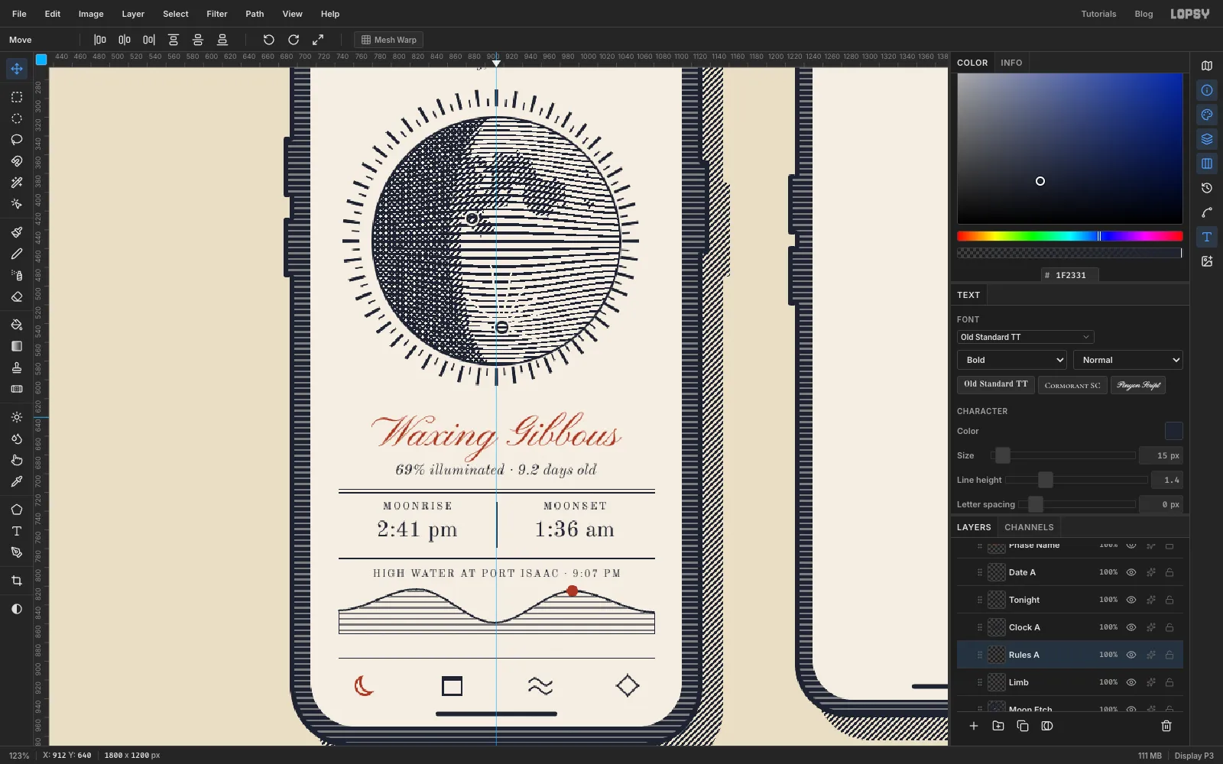Hide the Date A layer

pyautogui.click(x=1131, y=572)
